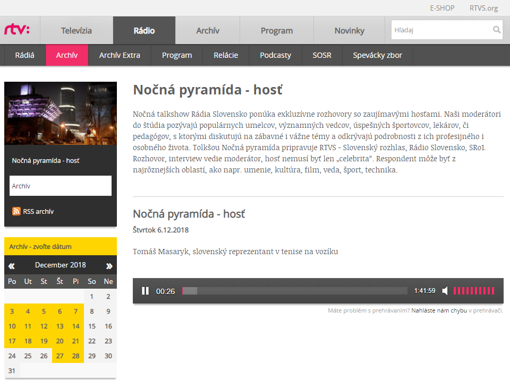Viewport: 510px width, 381px height.
Task: Select December 27 in calendar
Action: pos(60,356)
